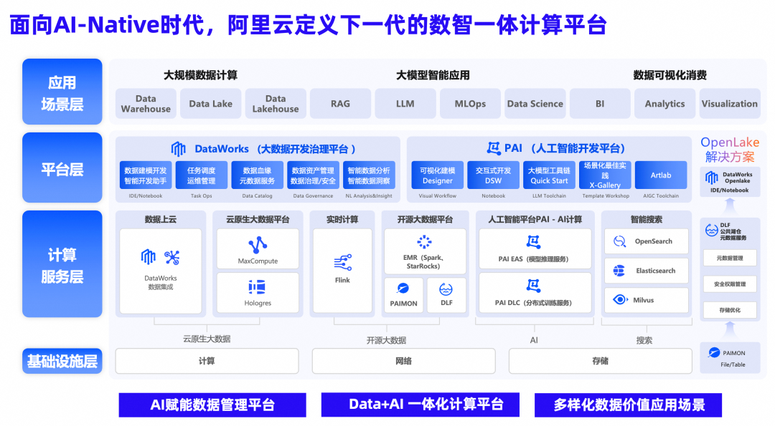Open the Data Science scenario box
This screenshot has height=426, width=775.
535,104
